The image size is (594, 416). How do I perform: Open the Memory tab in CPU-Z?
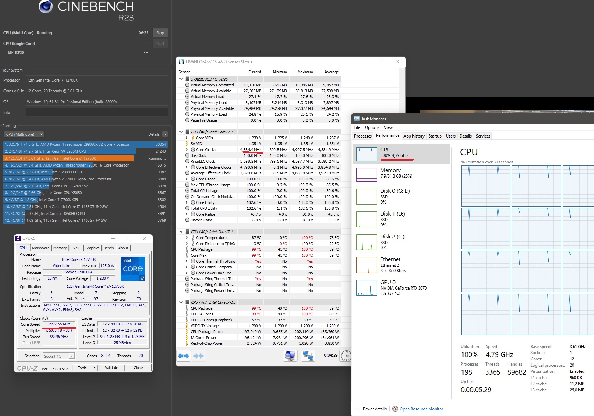tap(60, 248)
